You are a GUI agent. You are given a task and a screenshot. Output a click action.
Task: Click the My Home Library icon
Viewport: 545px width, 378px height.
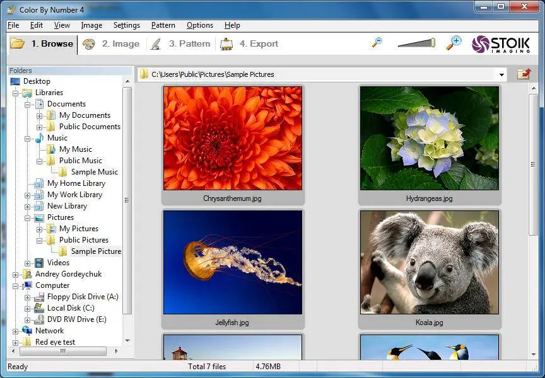tap(39, 183)
